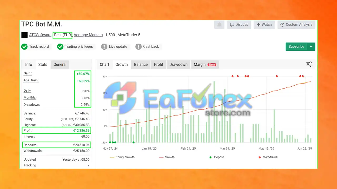
Task: Click the Track record status label
Action: 39,47
